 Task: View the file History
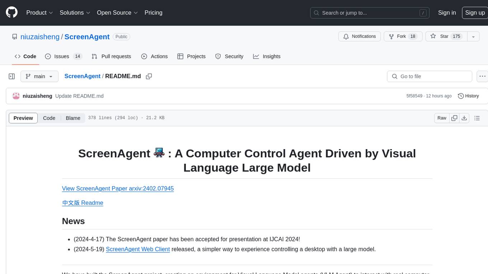469,96
